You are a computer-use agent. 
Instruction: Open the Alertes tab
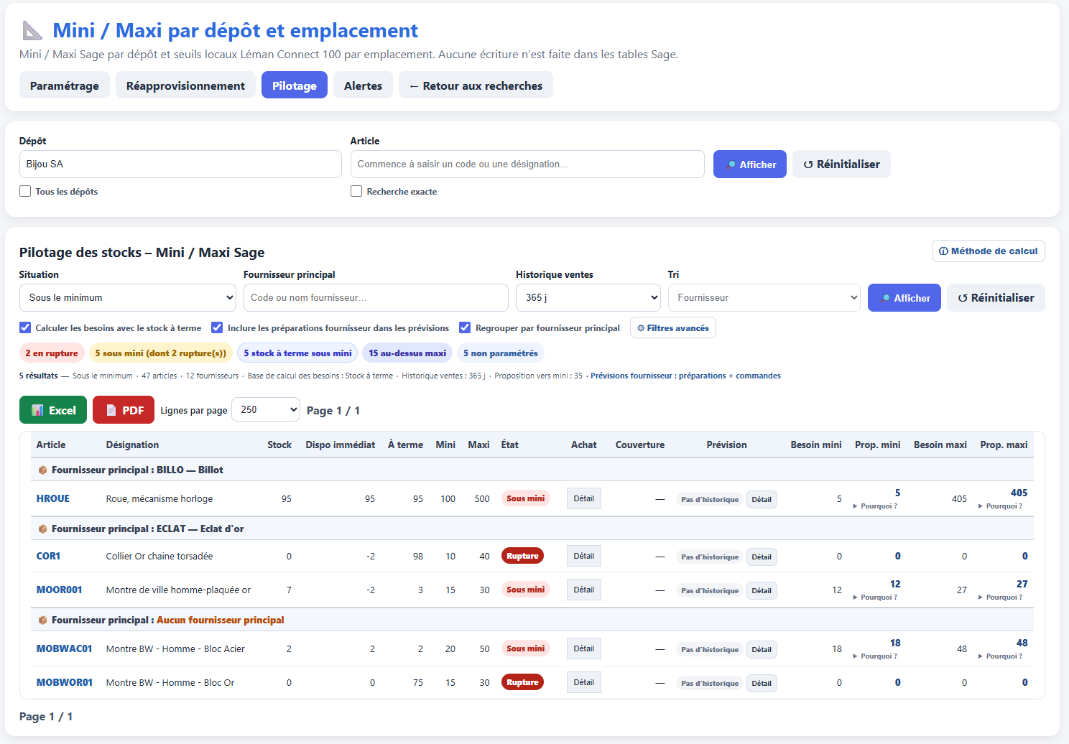(x=363, y=85)
